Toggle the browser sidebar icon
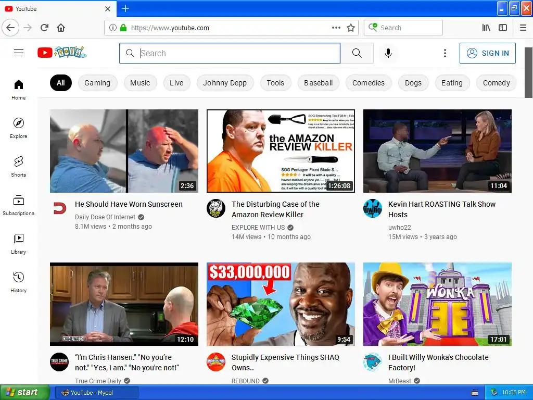The height and width of the screenshot is (400, 533). [503, 28]
